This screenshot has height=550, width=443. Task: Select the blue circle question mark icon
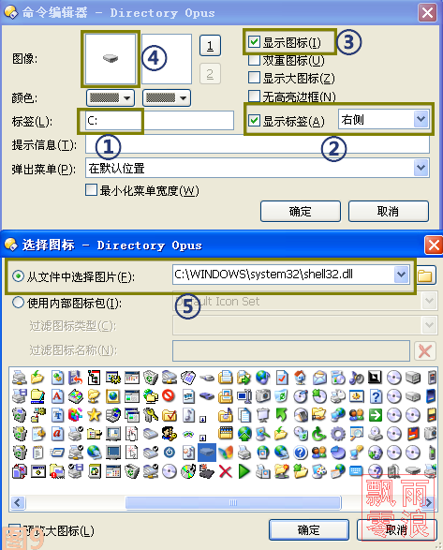[301, 453]
